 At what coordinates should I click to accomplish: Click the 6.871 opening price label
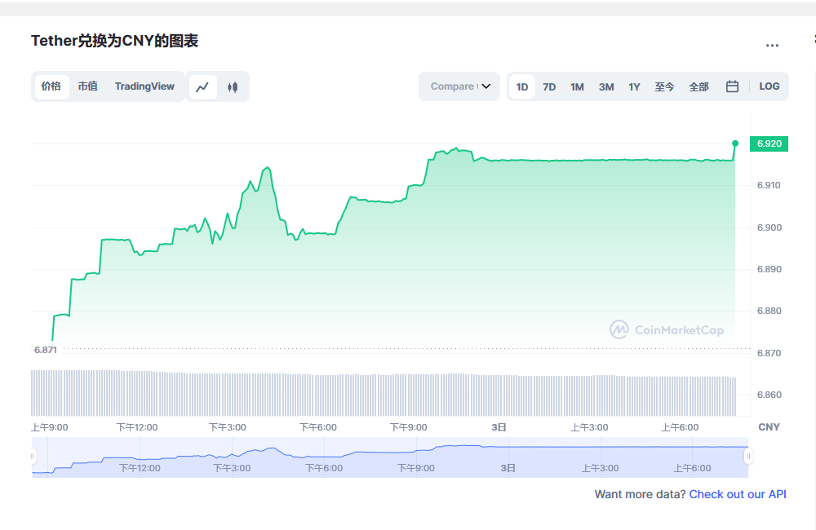point(45,350)
